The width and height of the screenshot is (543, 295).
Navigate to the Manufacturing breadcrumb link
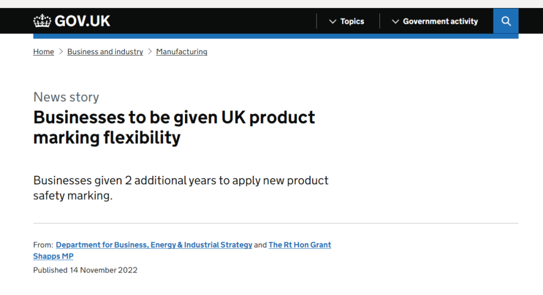tap(182, 52)
